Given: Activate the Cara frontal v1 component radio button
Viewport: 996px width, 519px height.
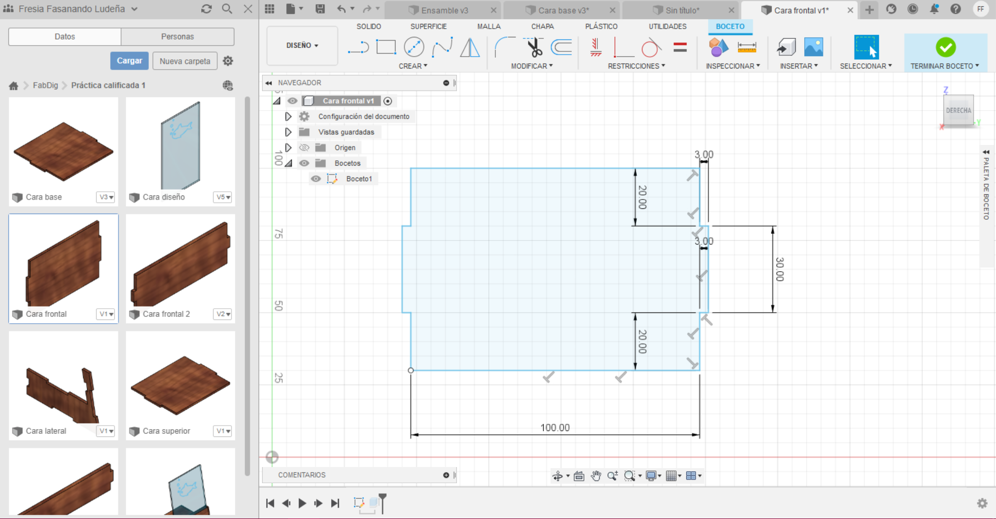Looking at the screenshot, I should point(388,101).
